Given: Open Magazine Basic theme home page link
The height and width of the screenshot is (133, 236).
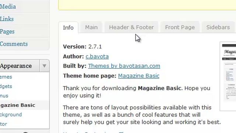Looking at the screenshot, I should click(x=139, y=76).
